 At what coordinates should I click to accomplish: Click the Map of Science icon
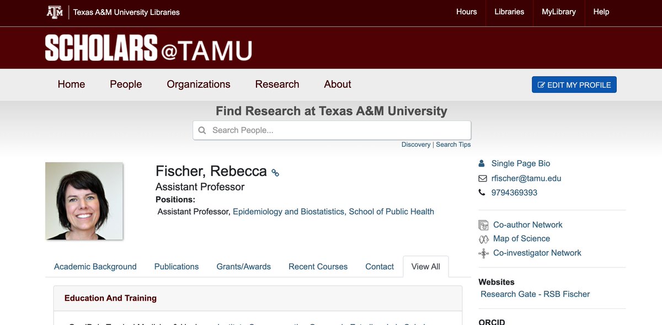pyautogui.click(x=483, y=239)
